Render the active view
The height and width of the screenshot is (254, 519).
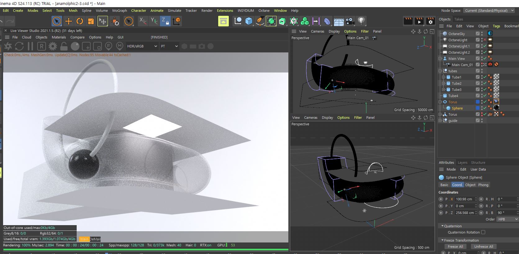point(408,21)
